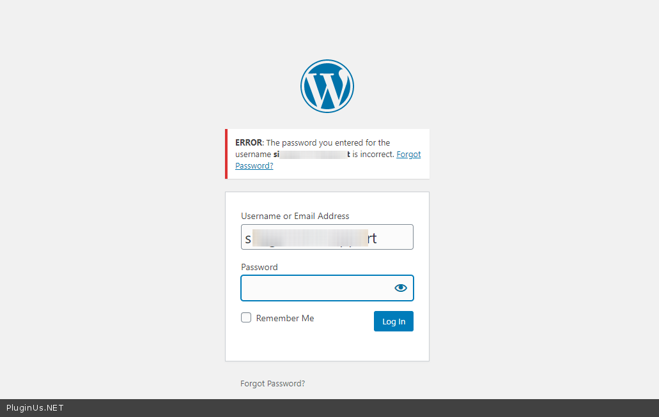Click the Log In button
The height and width of the screenshot is (417, 659).
393,321
